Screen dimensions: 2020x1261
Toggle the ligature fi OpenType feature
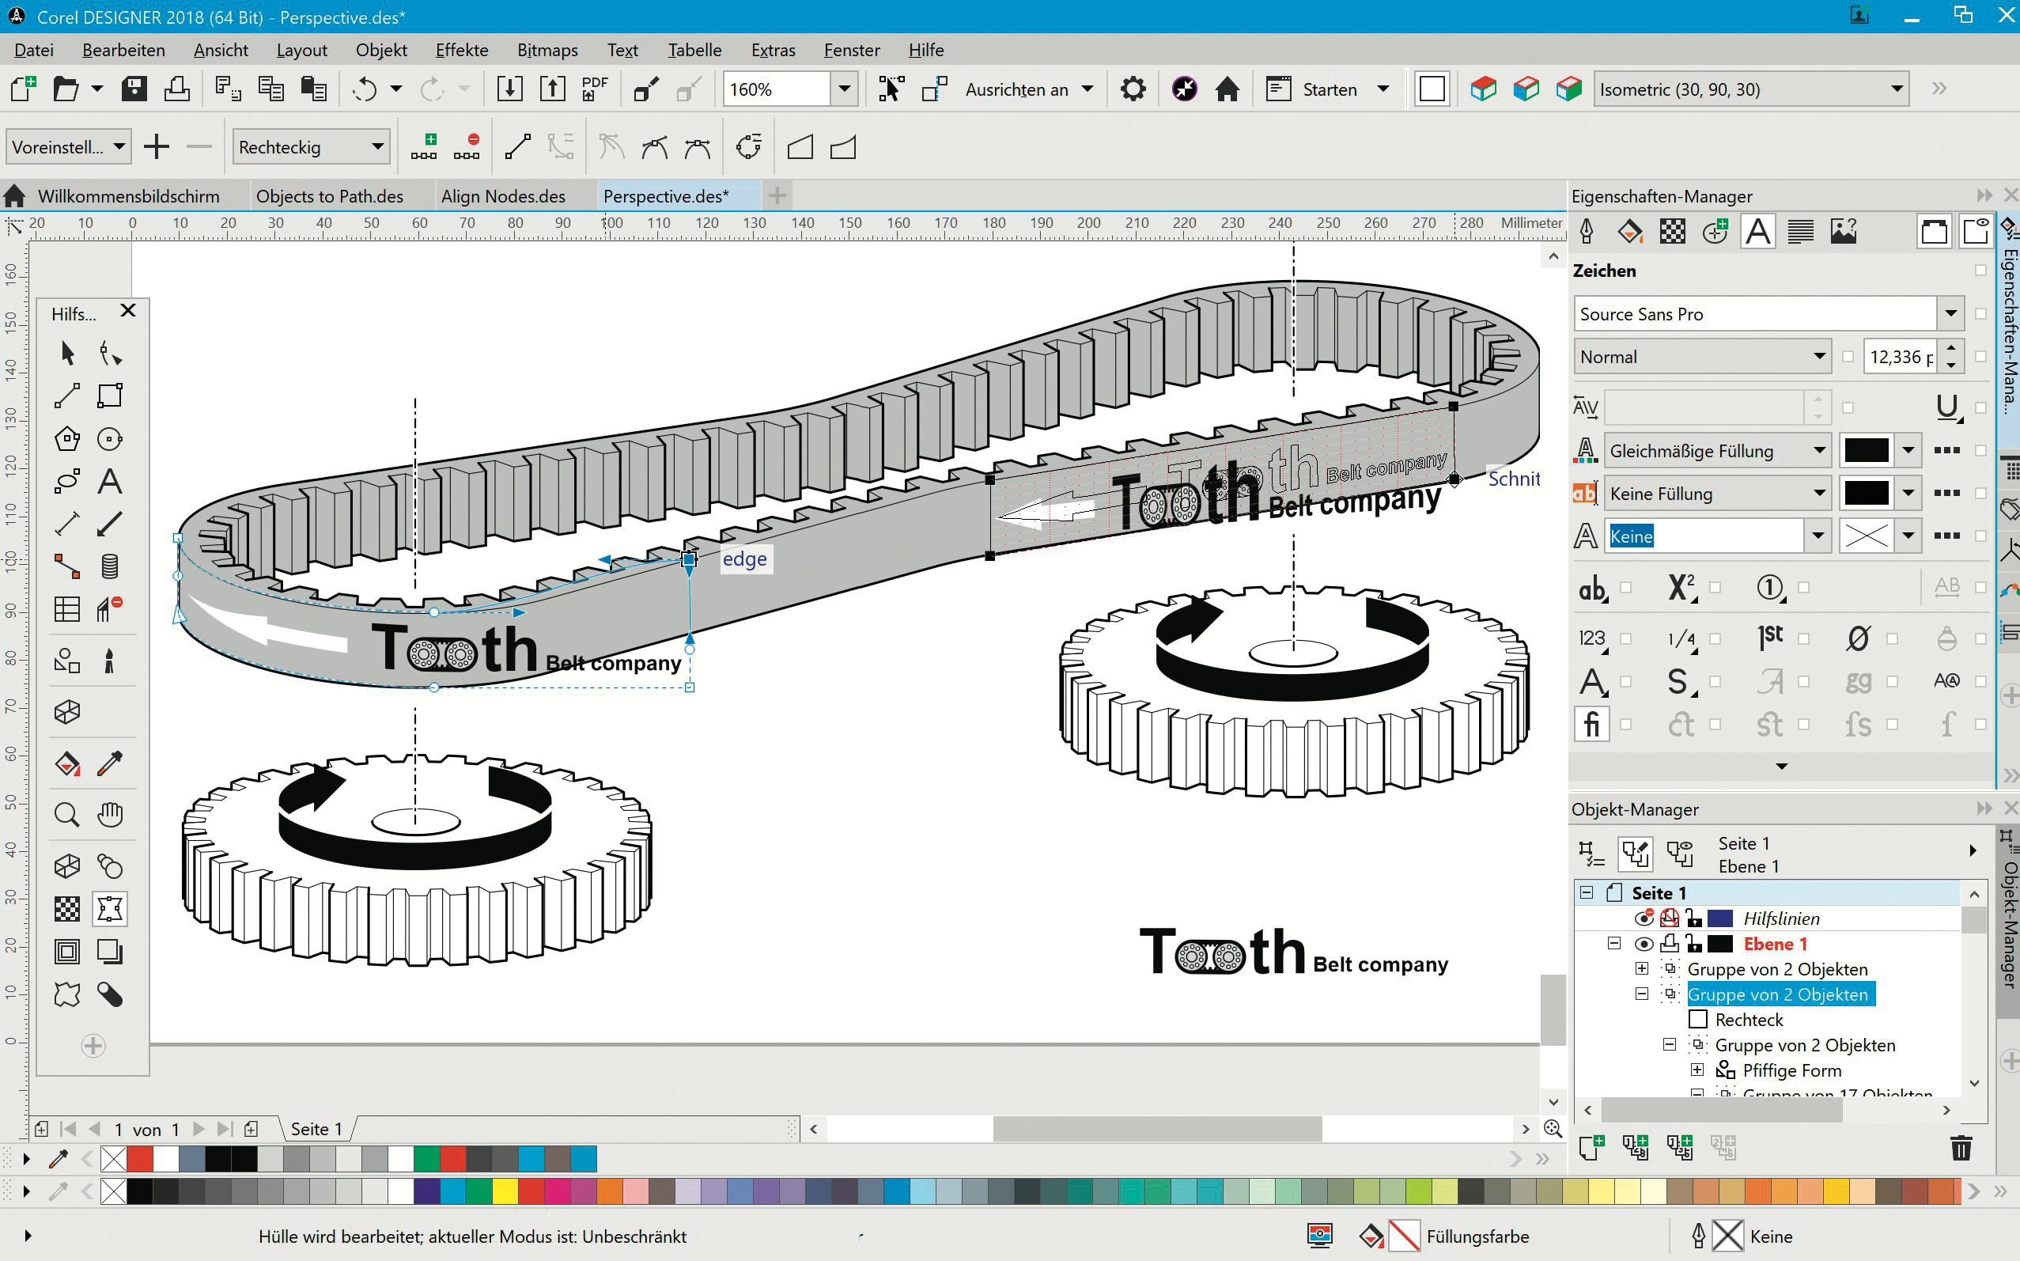pyautogui.click(x=1591, y=724)
